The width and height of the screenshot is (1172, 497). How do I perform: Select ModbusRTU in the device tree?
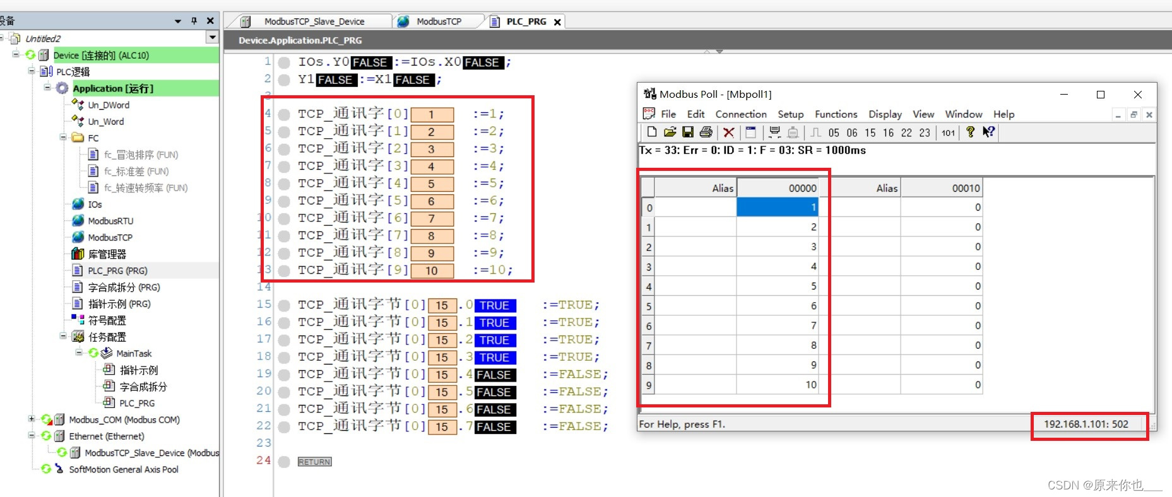pyautogui.click(x=110, y=221)
